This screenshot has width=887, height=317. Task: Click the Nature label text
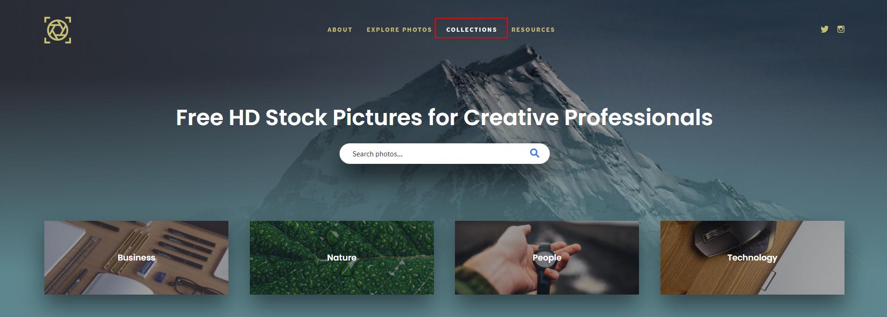(341, 257)
